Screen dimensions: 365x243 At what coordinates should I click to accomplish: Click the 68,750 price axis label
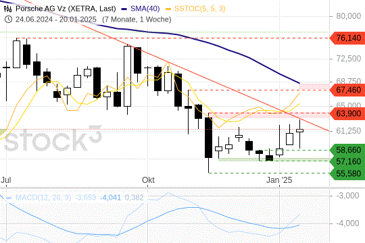click(349, 81)
